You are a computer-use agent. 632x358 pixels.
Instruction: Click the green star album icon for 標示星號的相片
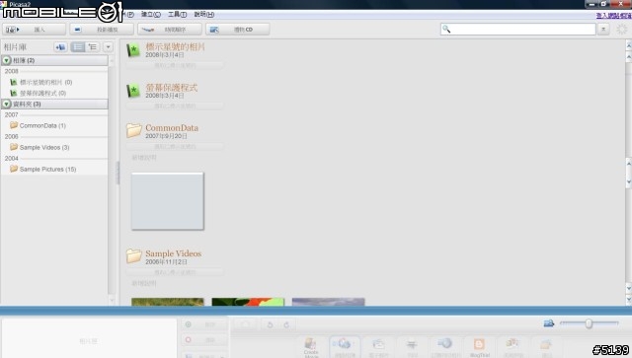click(x=133, y=50)
